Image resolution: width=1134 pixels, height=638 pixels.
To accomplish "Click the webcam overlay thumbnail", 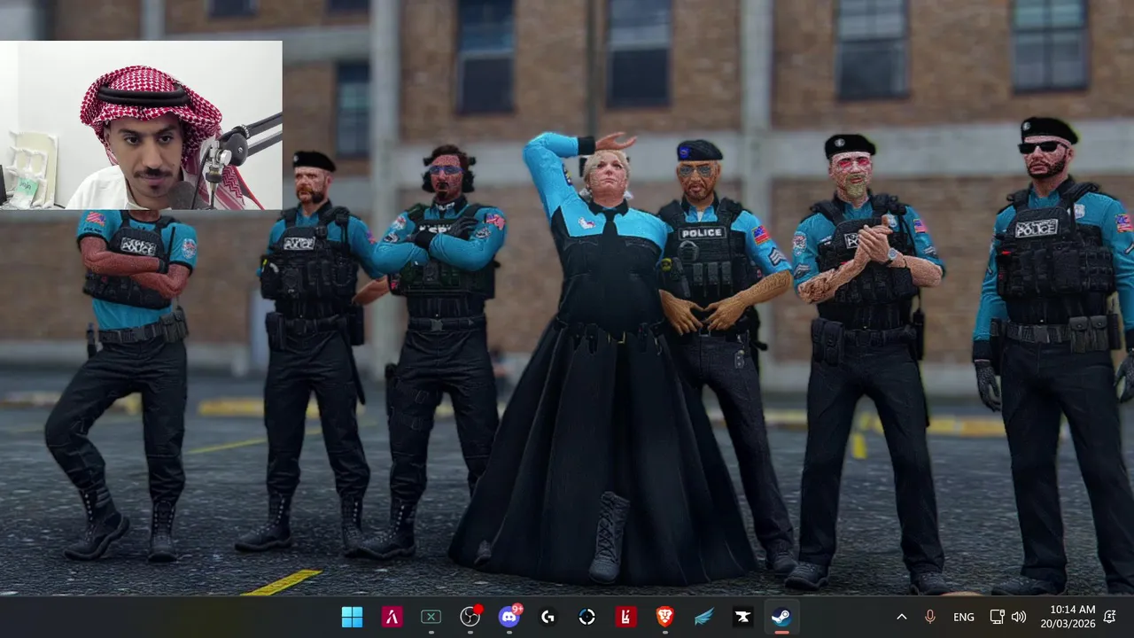I will [141, 125].
